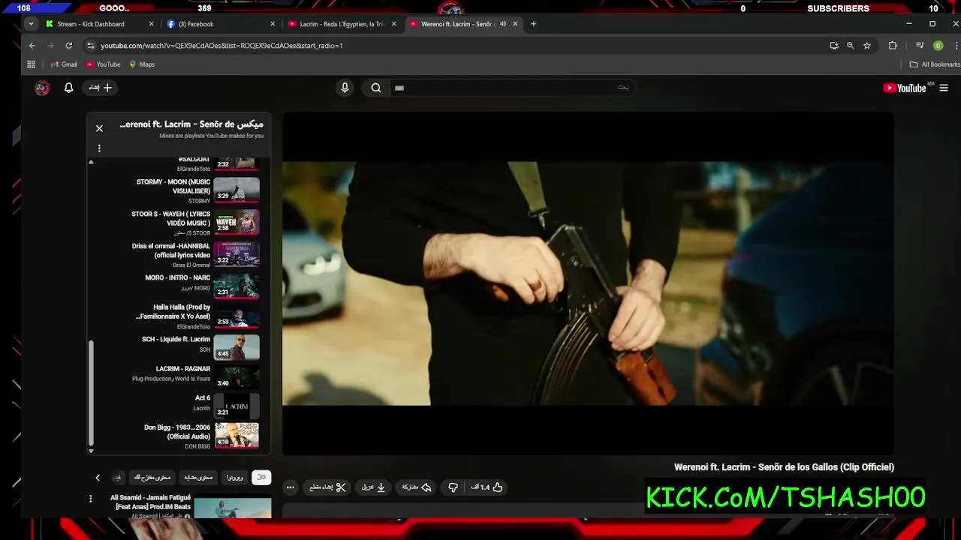Select the third related-content filter chip
961x540 pixels.
coord(198,478)
